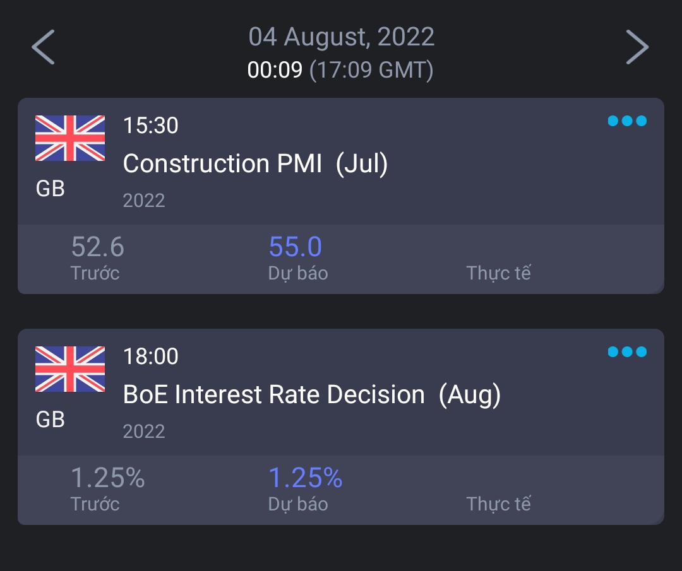Screen dimensions: 682x571
Task: Tap Thực tế label under Construction PMI
Action: tap(498, 273)
